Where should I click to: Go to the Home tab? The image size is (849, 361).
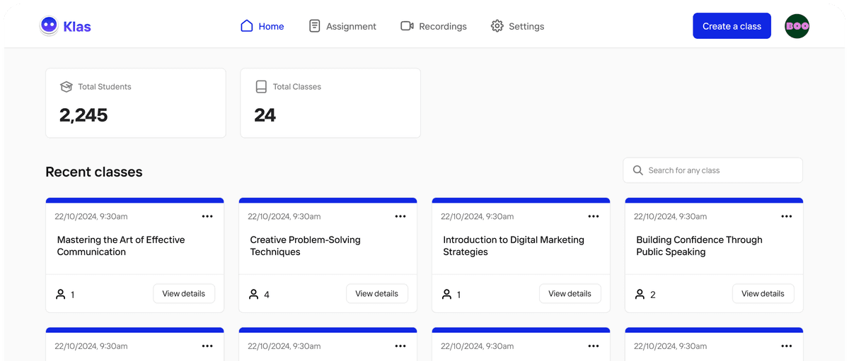pyautogui.click(x=262, y=26)
